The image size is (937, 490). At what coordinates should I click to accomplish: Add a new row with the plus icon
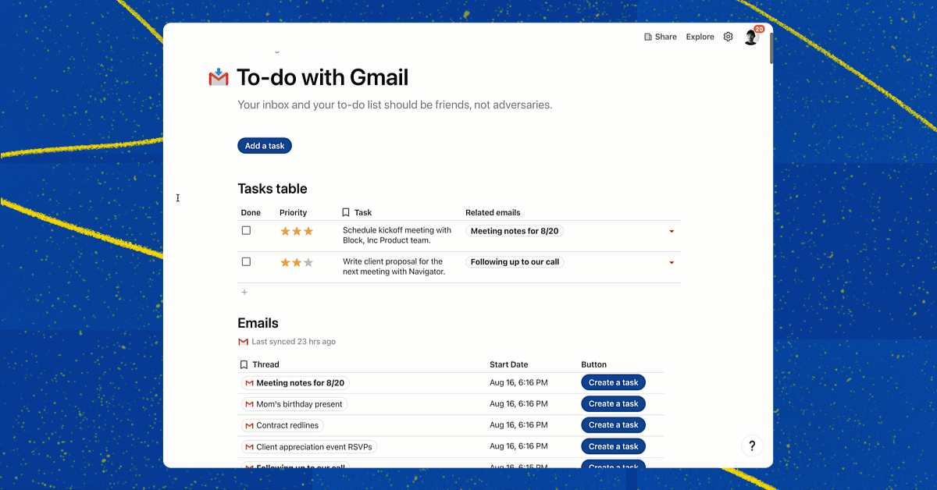(244, 293)
